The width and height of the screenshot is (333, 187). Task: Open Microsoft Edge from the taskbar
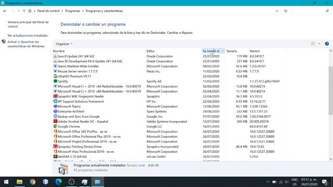point(59,182)
